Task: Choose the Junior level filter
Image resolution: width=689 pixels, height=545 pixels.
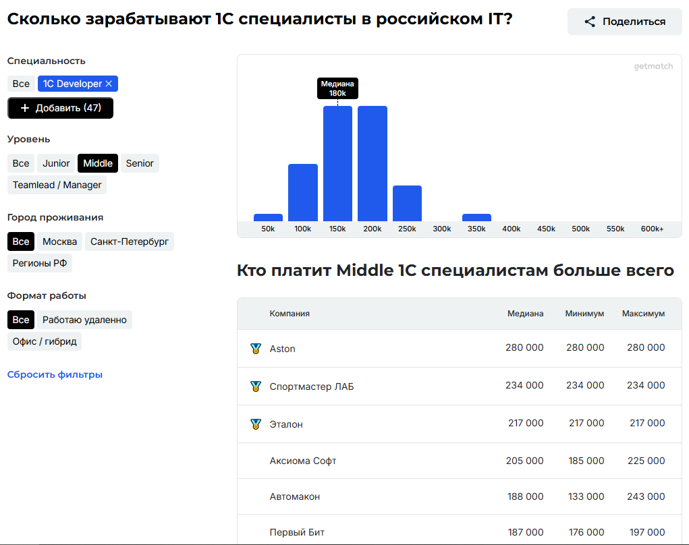Action: point(56,163)
